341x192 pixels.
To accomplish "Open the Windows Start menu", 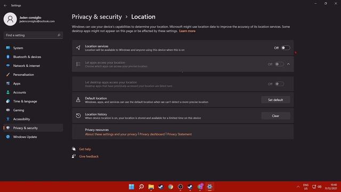I will click(132, 187).
